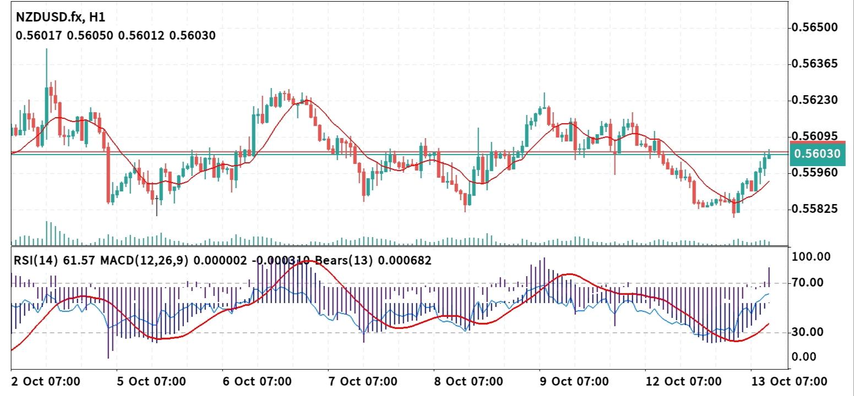Screen dimensions: 854x396
Task: Select the 13 Oct 07:00 time label
Action: (789, 381)
